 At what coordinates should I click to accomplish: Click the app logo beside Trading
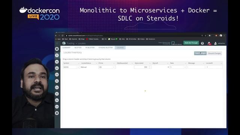64,43
